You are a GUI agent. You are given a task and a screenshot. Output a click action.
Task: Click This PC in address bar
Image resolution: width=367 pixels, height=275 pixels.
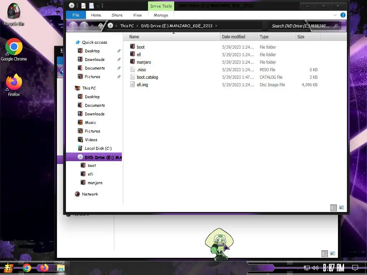(x=127, y=26)
